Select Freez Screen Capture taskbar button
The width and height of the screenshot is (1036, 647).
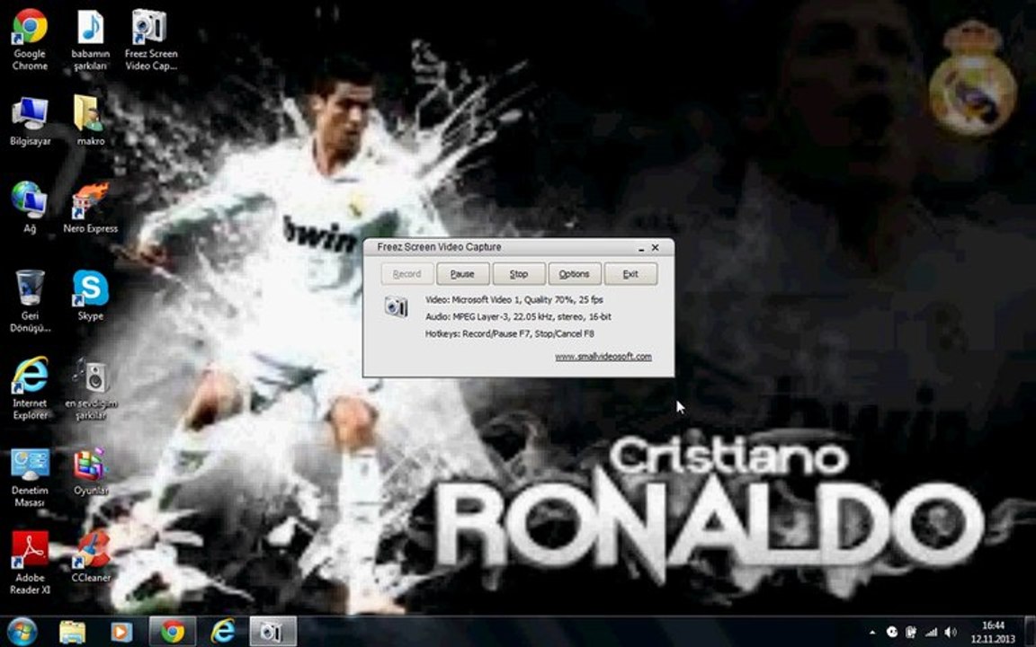point(272,632)
